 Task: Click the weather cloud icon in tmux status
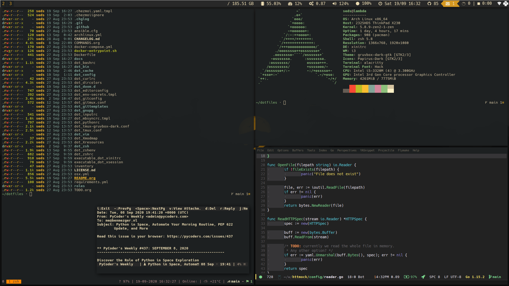205,281
